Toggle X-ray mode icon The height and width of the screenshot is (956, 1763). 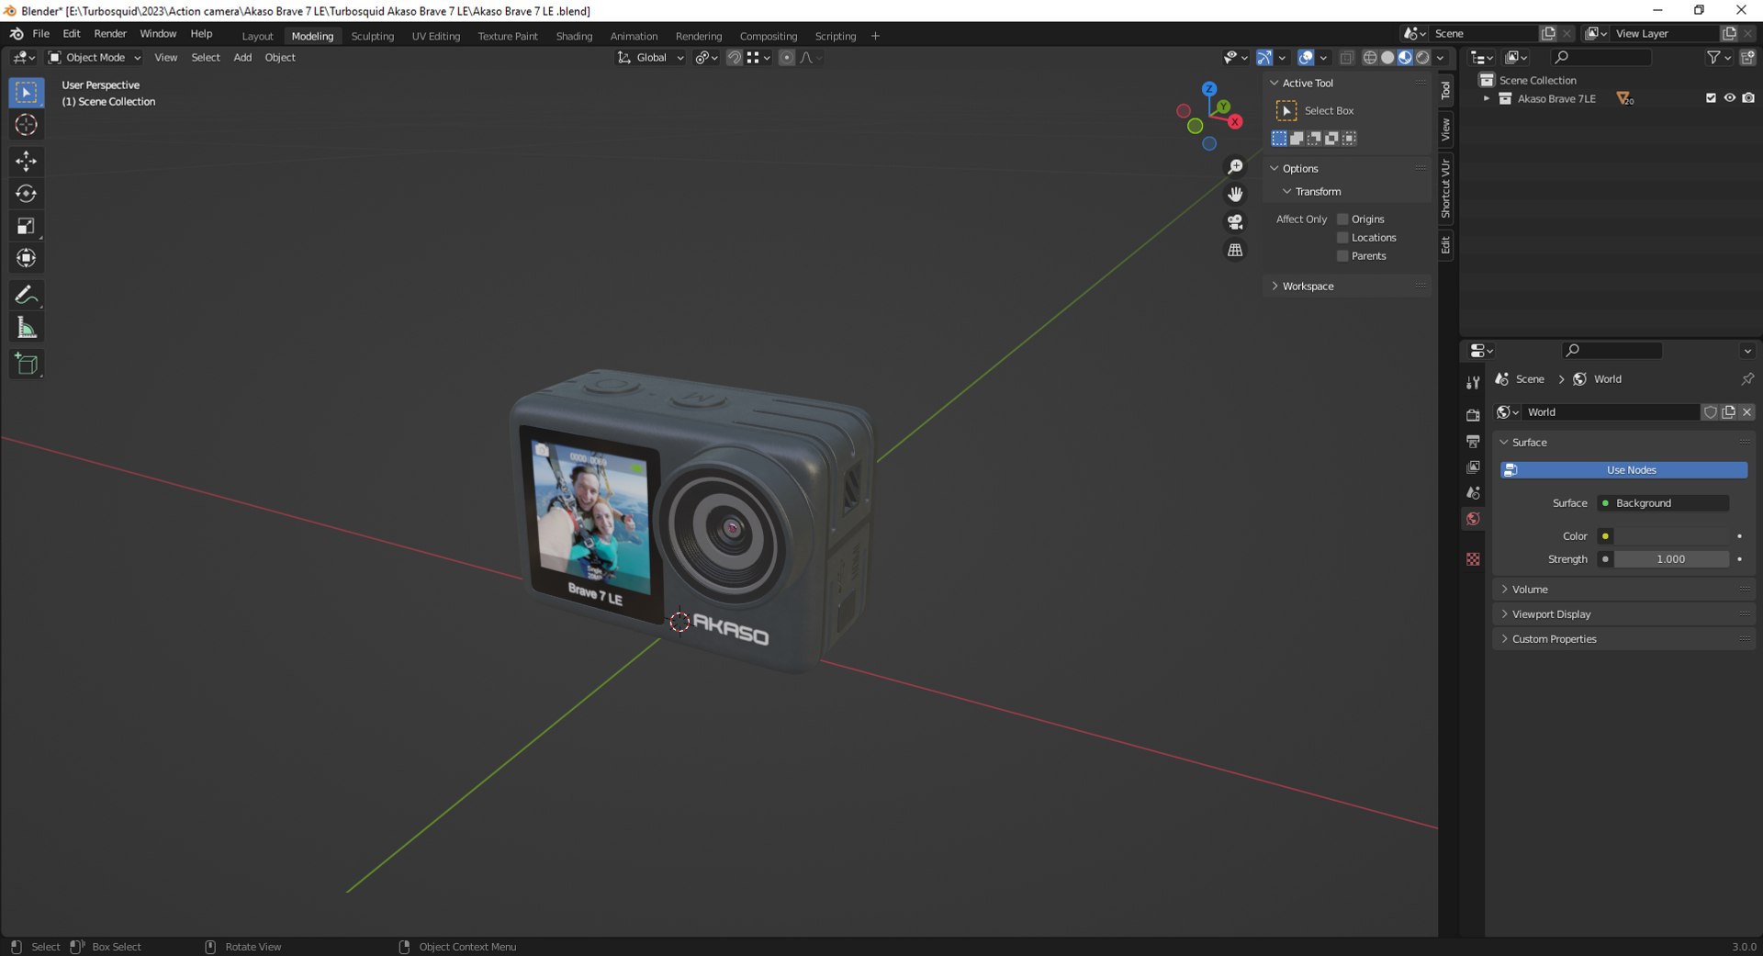point(1346,58)
